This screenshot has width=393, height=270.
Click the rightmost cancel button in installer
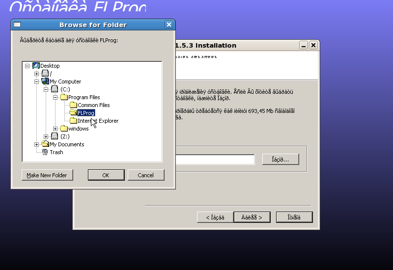pyautogui.click(x=294, y=217)
